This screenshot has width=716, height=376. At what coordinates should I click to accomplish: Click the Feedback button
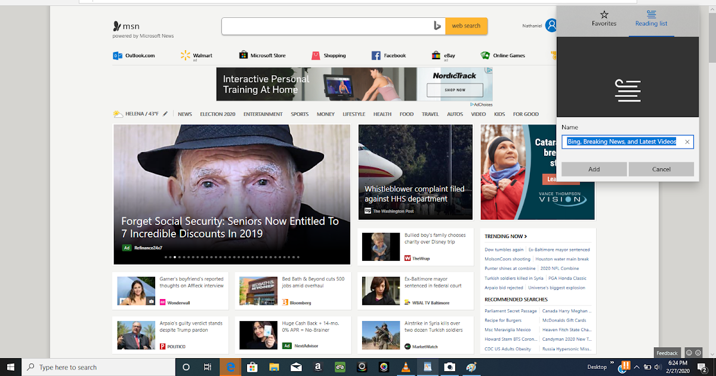[667, 353]
